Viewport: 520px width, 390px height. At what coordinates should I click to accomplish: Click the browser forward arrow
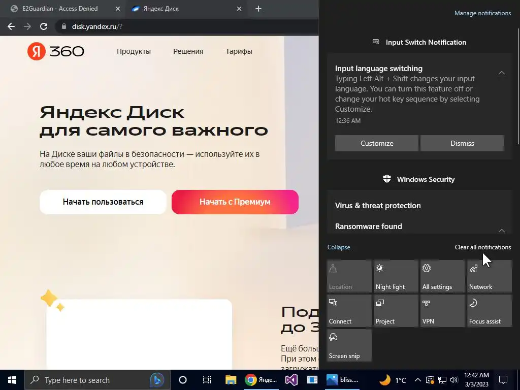[27, 26]
